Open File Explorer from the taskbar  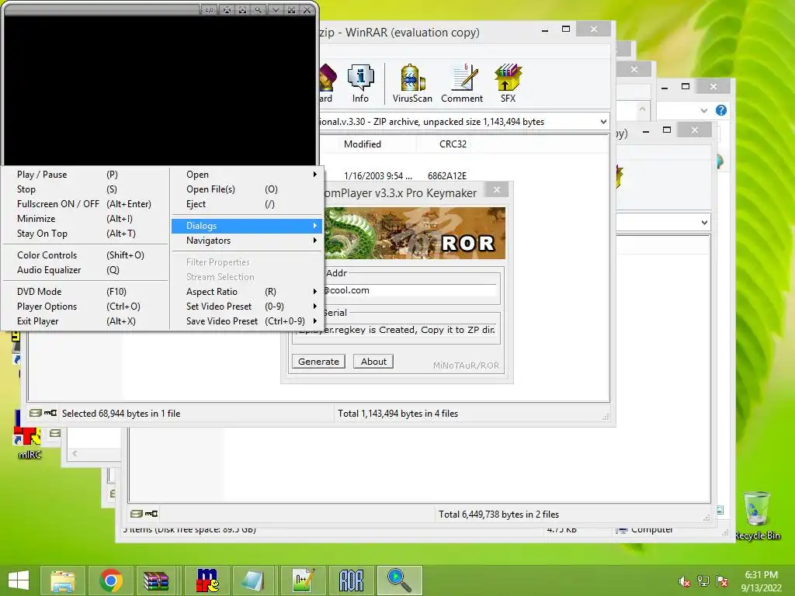coord(62,580)
